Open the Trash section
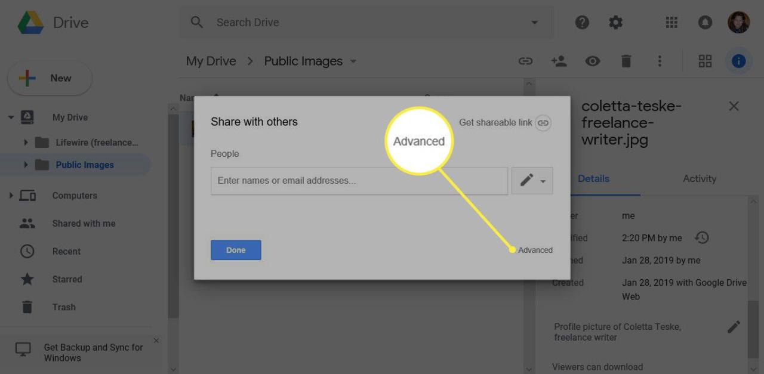764x374 pixels. pos(64,307)
